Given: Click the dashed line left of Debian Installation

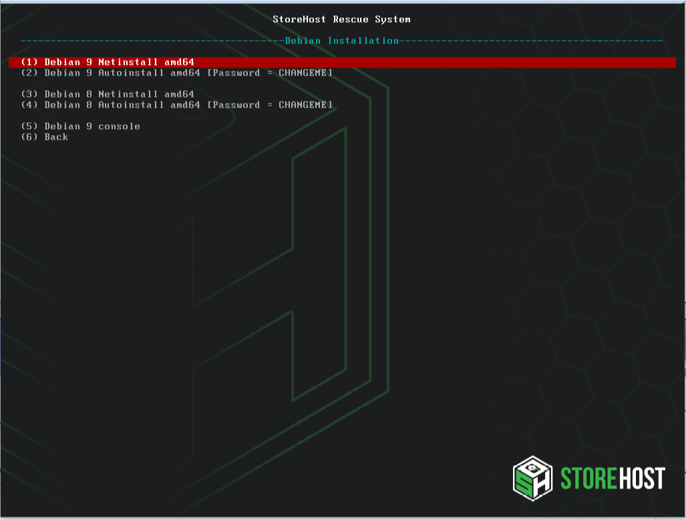Looking at the screenshot, I should pos(154,41).
